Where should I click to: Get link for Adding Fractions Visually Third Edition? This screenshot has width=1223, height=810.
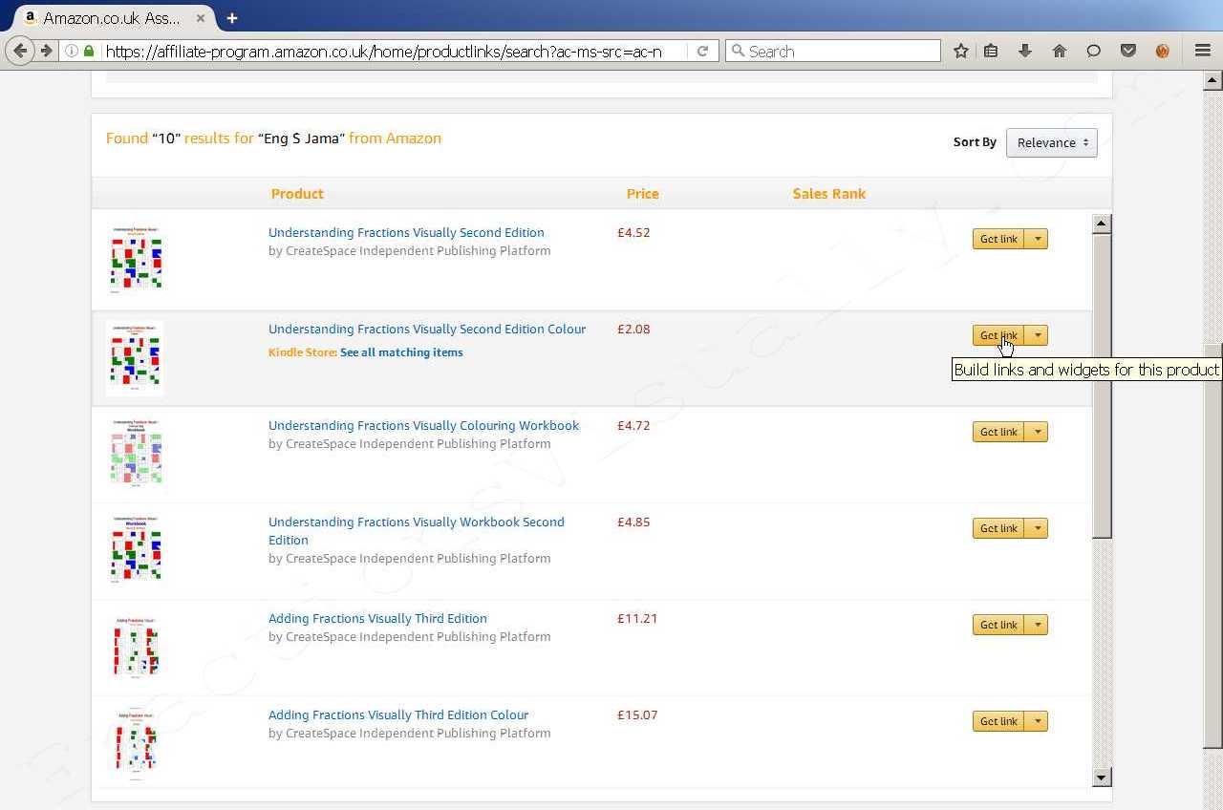(x=998, y=625)
